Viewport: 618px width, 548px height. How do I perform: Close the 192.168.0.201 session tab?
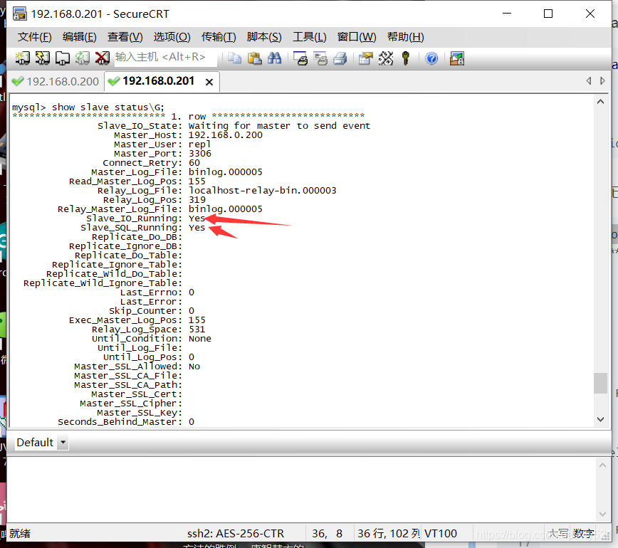pyautogui.click(x=209, y=82)
